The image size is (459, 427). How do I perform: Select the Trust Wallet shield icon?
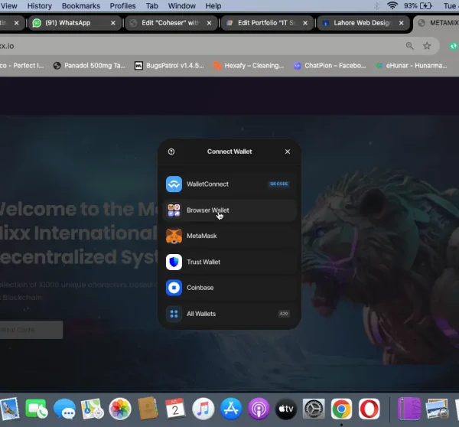coord(174,262)
